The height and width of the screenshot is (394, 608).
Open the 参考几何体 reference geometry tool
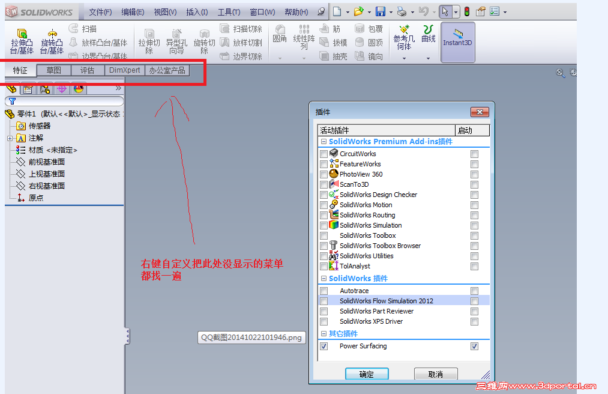click(x=404, y=38)
